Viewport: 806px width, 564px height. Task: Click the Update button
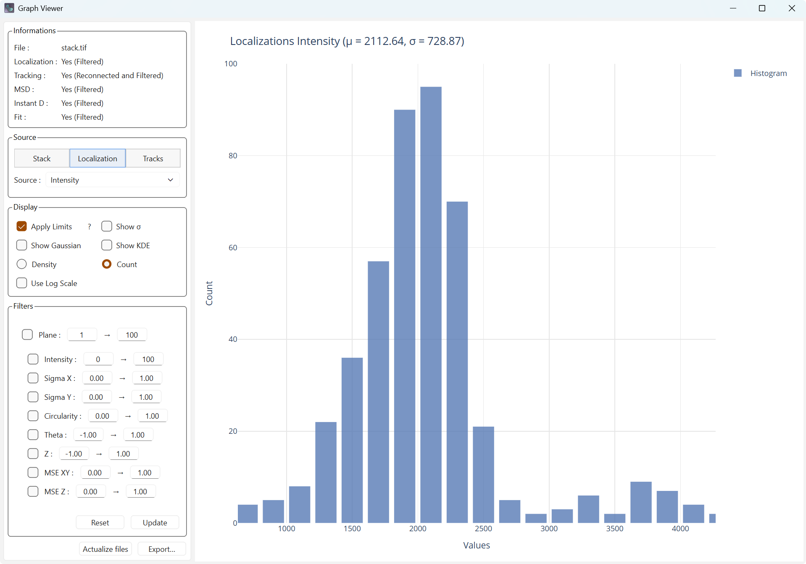coord(155,522)
